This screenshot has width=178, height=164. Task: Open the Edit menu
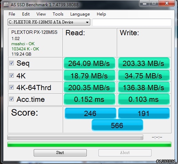26,14
